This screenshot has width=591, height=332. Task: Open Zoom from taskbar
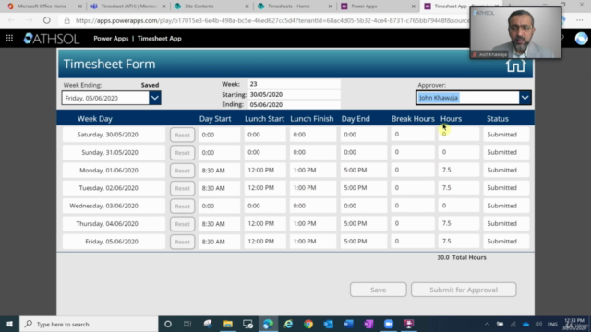389,324
